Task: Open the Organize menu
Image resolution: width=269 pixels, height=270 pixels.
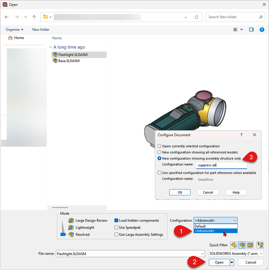Action: [x=14, y=30]
